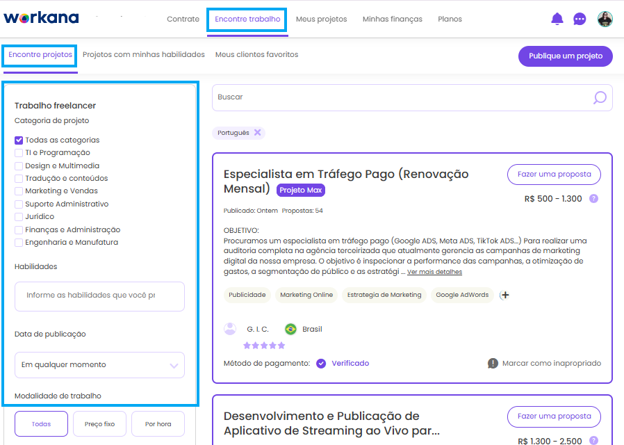
Task: Check the Engenharia e Manufatura checkbox
Action: (x=19, y=243)
